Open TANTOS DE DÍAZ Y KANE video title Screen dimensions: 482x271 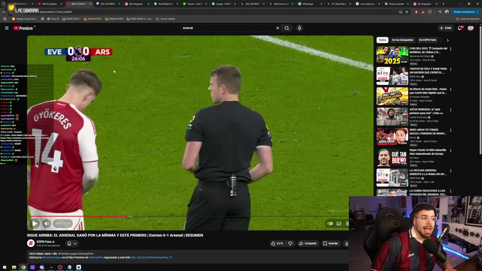(428, 71)
